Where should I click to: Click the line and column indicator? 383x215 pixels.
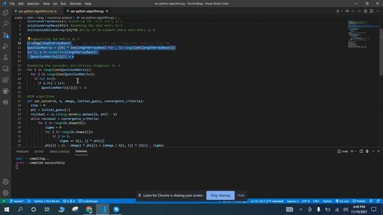(267, 201)
